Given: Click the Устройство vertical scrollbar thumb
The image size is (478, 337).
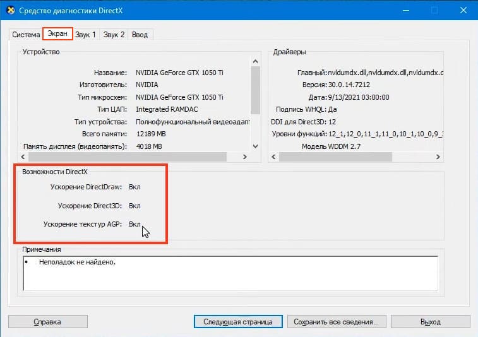Looking at the screenshot, I should click(256, 90).
